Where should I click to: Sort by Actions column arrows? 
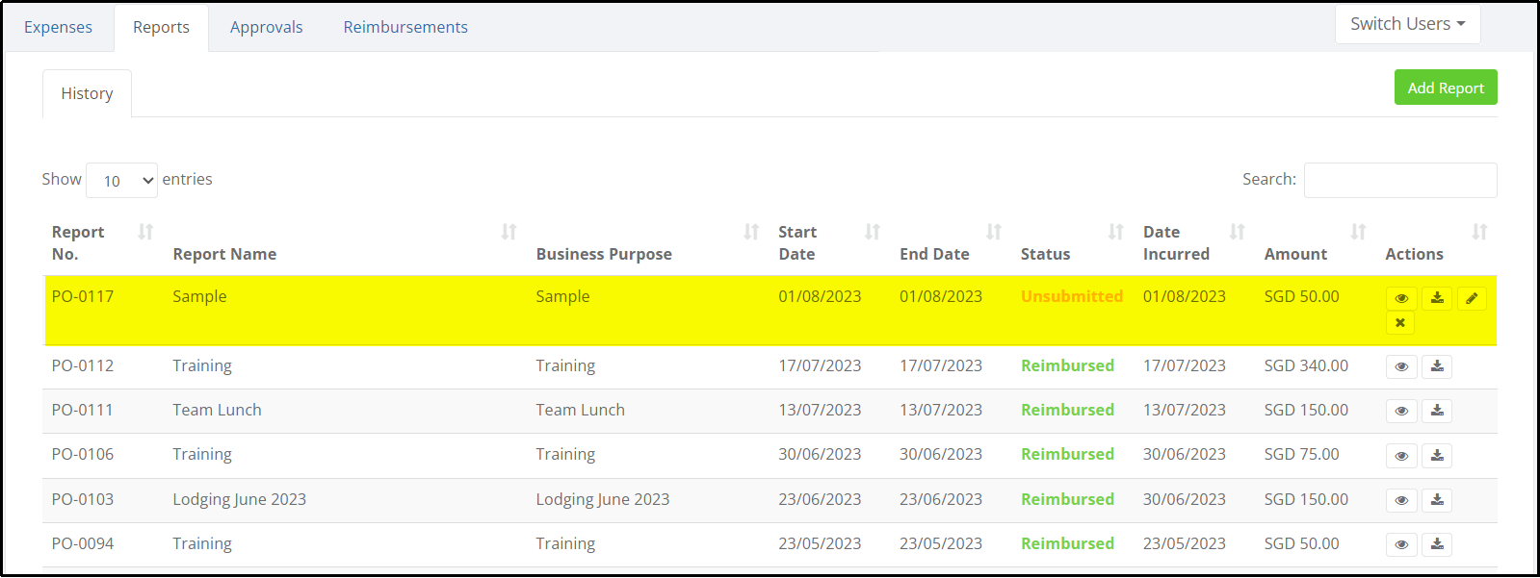(1480, 232)
